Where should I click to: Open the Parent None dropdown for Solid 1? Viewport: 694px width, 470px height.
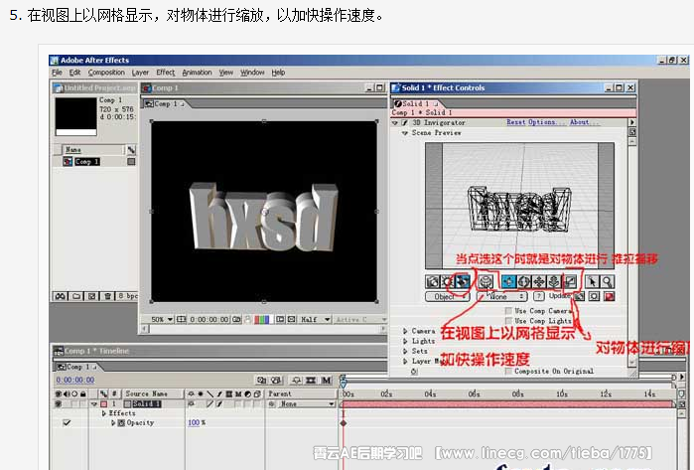(x=306, y=404)
